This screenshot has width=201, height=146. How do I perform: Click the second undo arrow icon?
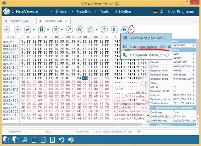click(71, 140)
